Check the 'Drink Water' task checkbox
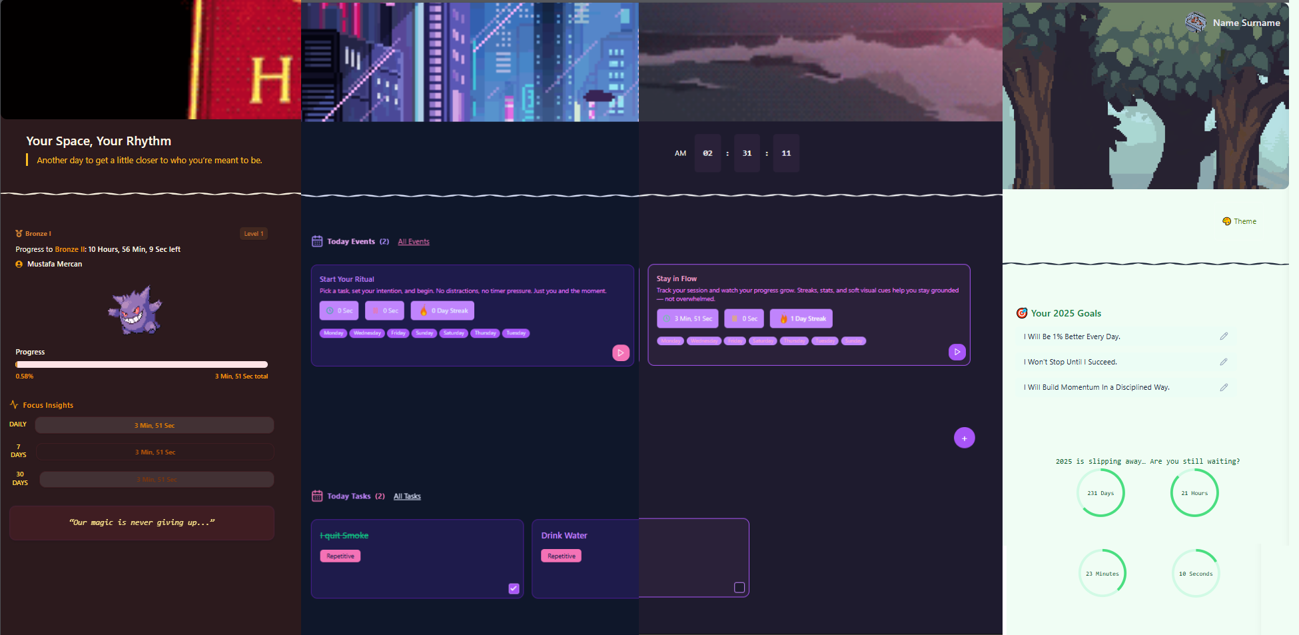The height and width of the screenshot is (635, 1299). click(739, 587)
